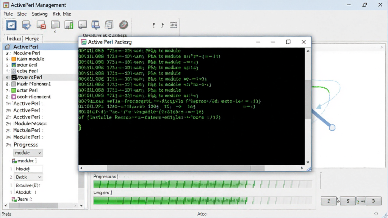Image resolution: width=388 pixels, height=218 pixels.
Task: Click the orange icon beside 'team module'
Action: pyautogui.click(x=14, y=59)
